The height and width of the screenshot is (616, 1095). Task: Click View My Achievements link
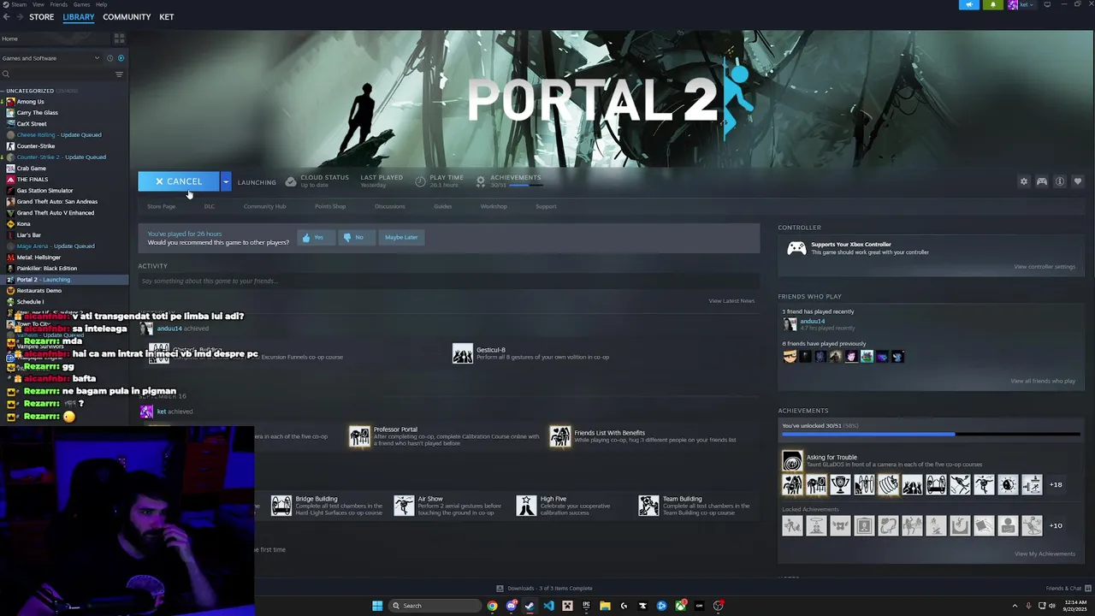[1045, 554]
